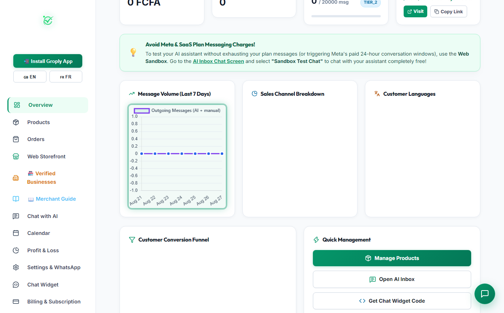
Task: Click the Manage Products button
Action: [x=392, y=258]
